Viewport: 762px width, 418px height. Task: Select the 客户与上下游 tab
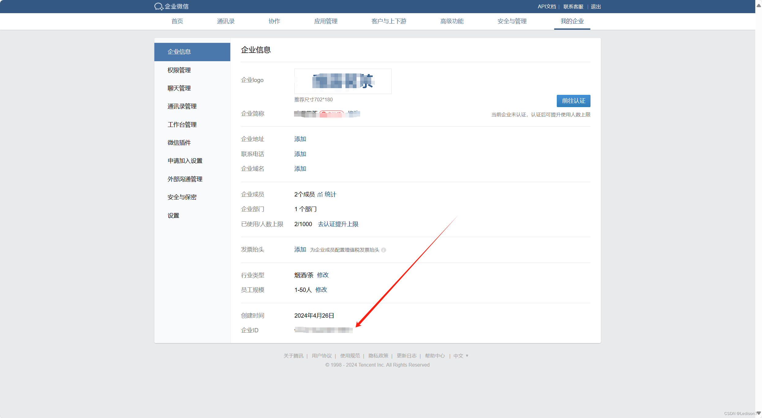389,21
